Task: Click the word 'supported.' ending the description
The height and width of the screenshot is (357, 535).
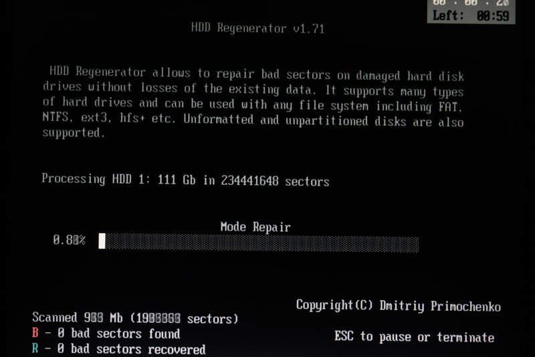Action: 74,133
